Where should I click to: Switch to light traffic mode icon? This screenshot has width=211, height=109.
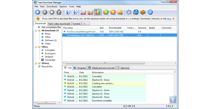pyautogui.click(x=83, y=12)
